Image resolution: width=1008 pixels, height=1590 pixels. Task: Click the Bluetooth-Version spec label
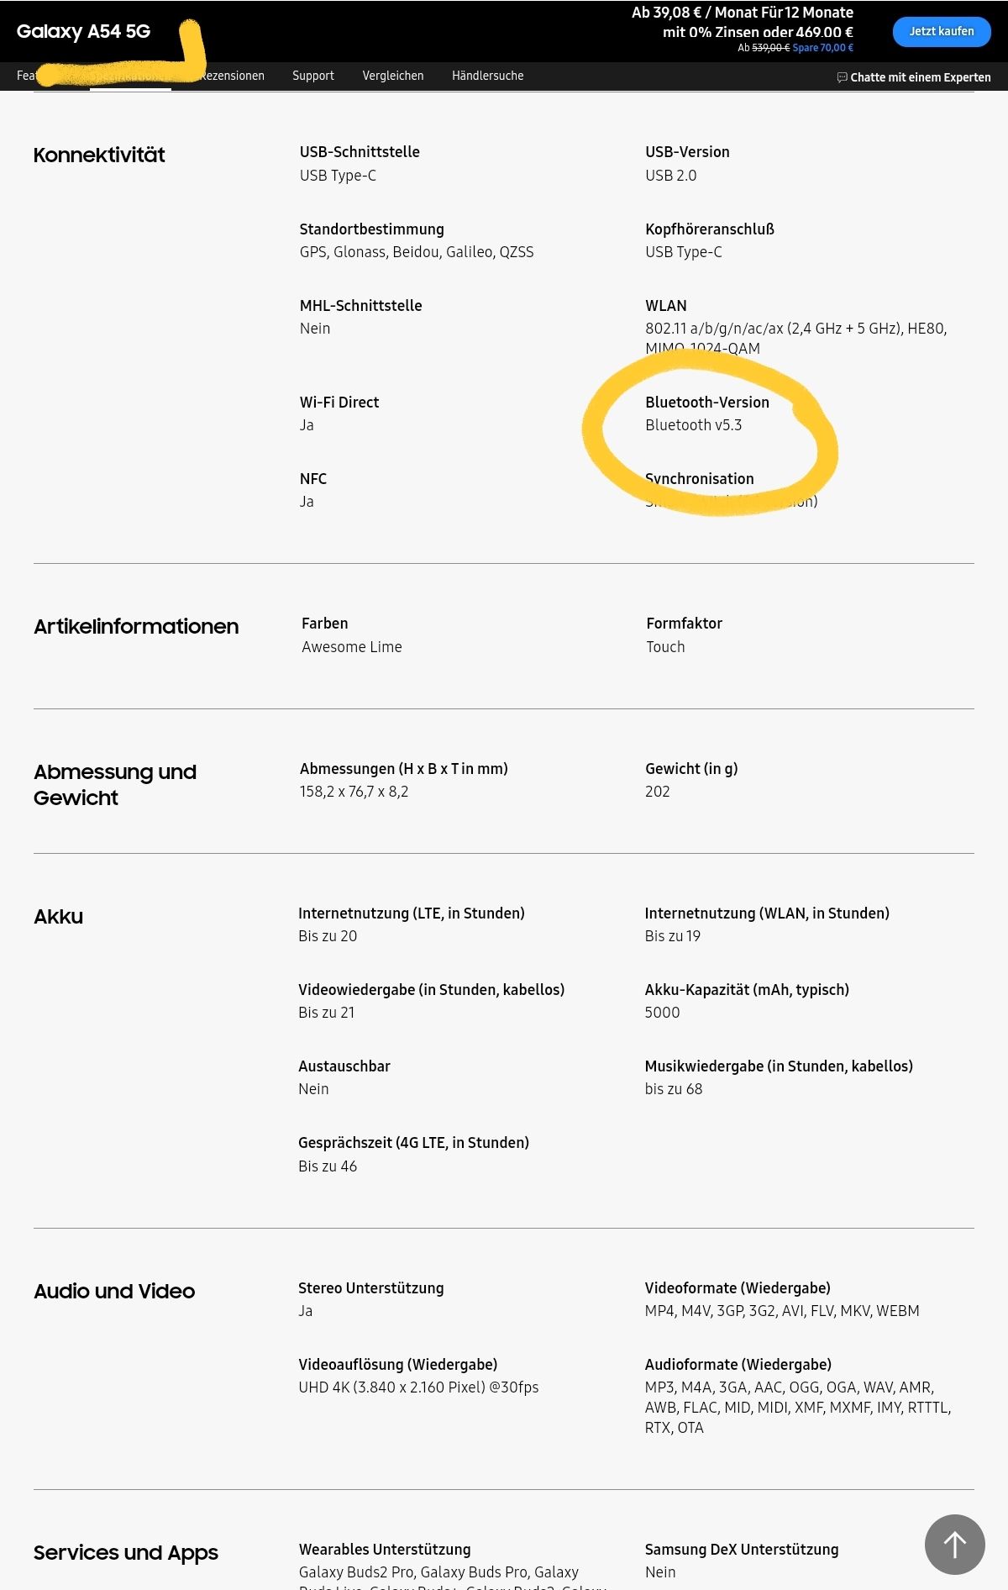tap(707, 403)
